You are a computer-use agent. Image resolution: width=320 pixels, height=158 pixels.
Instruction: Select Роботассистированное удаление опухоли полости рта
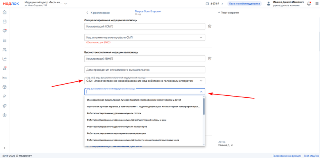(x=144, y=126)
